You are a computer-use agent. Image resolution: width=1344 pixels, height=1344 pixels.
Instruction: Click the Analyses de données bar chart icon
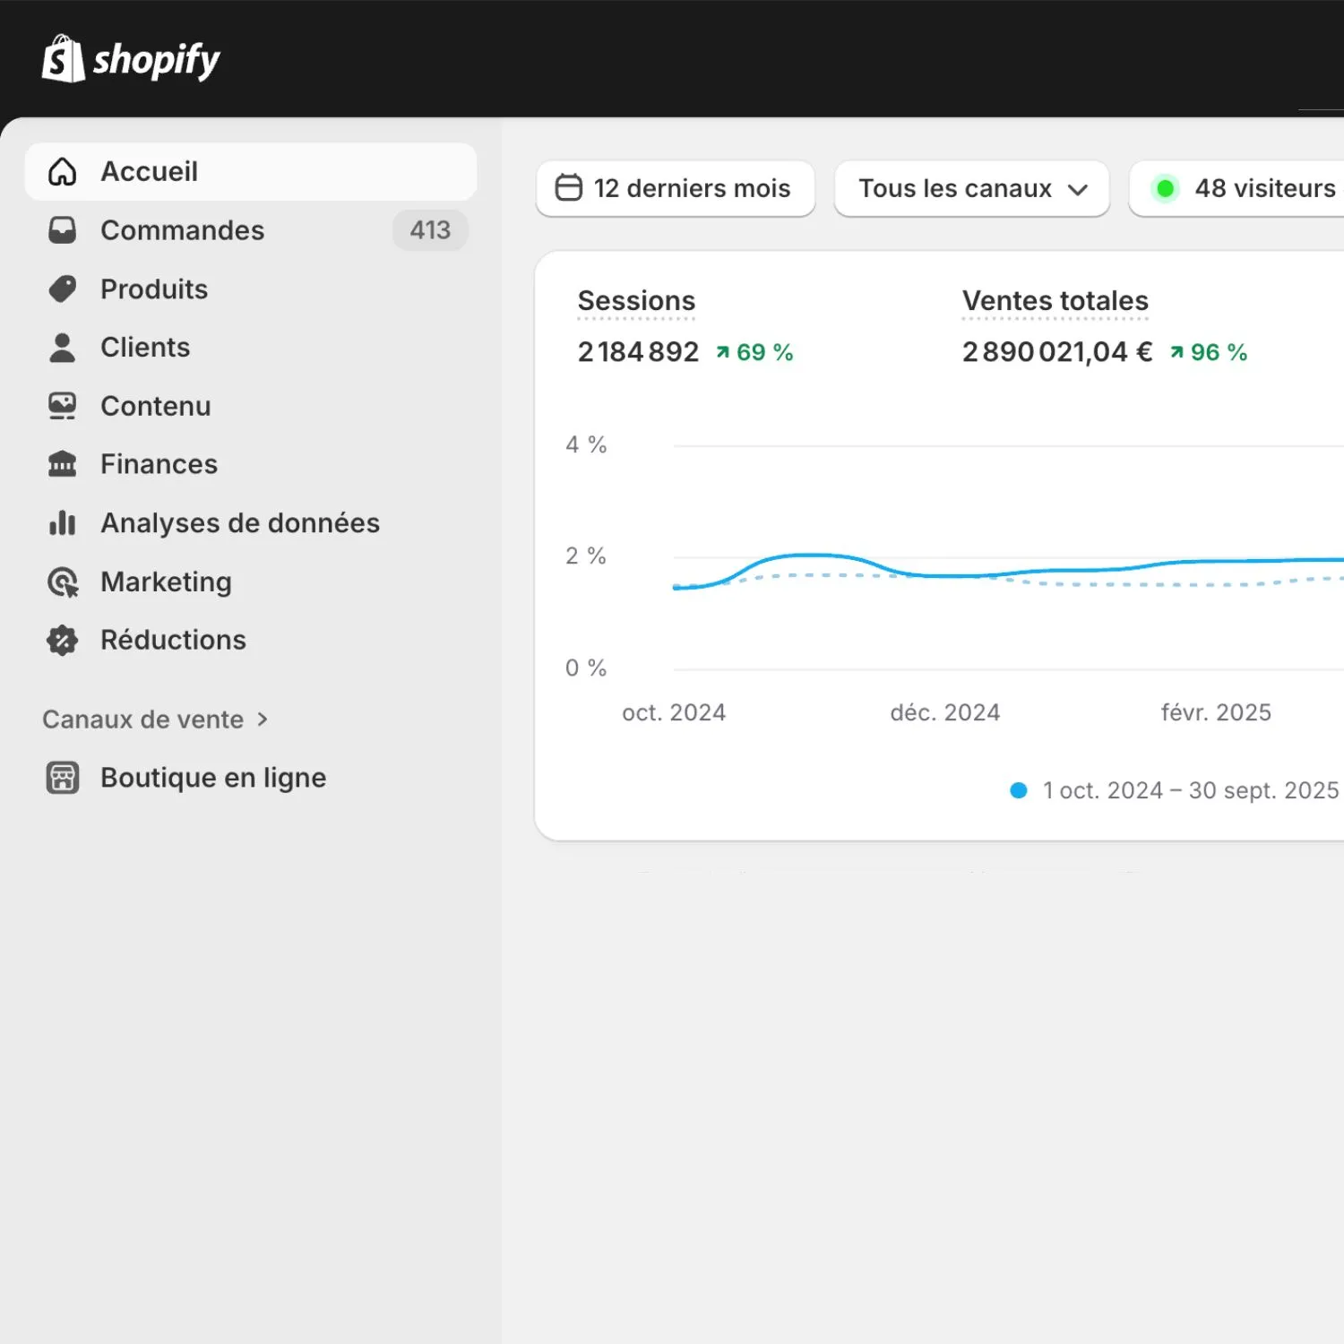[62, 523]
